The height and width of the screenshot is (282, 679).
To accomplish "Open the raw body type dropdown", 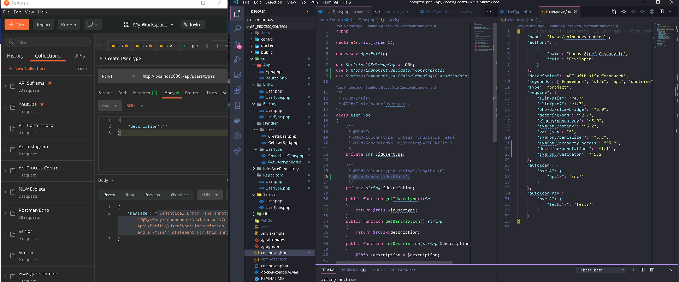I will click(109, 106).
